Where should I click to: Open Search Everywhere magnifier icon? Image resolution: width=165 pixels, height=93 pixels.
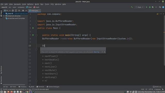(x=160, y=7)
